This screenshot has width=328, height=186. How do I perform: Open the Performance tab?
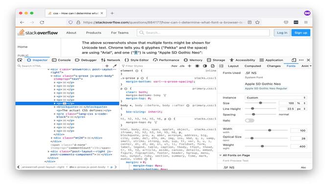pyautogui.click(x=166, y=60)
